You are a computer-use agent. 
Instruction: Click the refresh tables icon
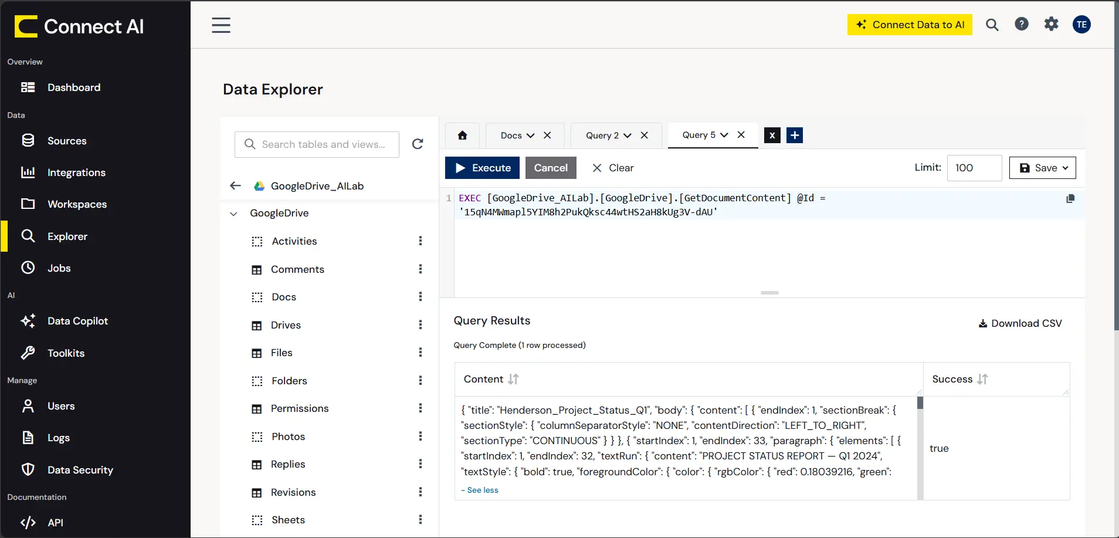point(418,144)
